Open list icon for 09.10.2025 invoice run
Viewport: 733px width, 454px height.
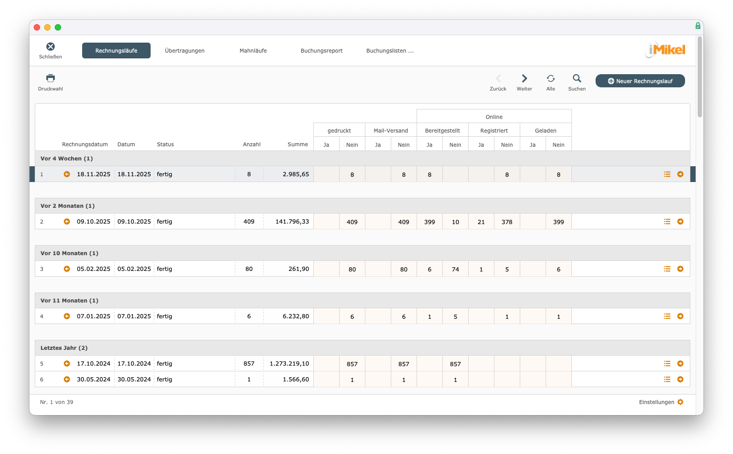click(667, 221)
